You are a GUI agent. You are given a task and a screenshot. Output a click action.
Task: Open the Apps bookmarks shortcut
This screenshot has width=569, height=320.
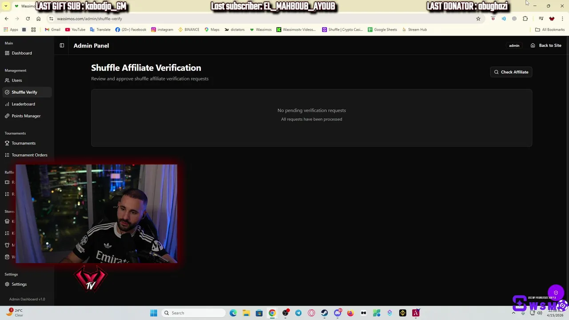coord(11,30)
